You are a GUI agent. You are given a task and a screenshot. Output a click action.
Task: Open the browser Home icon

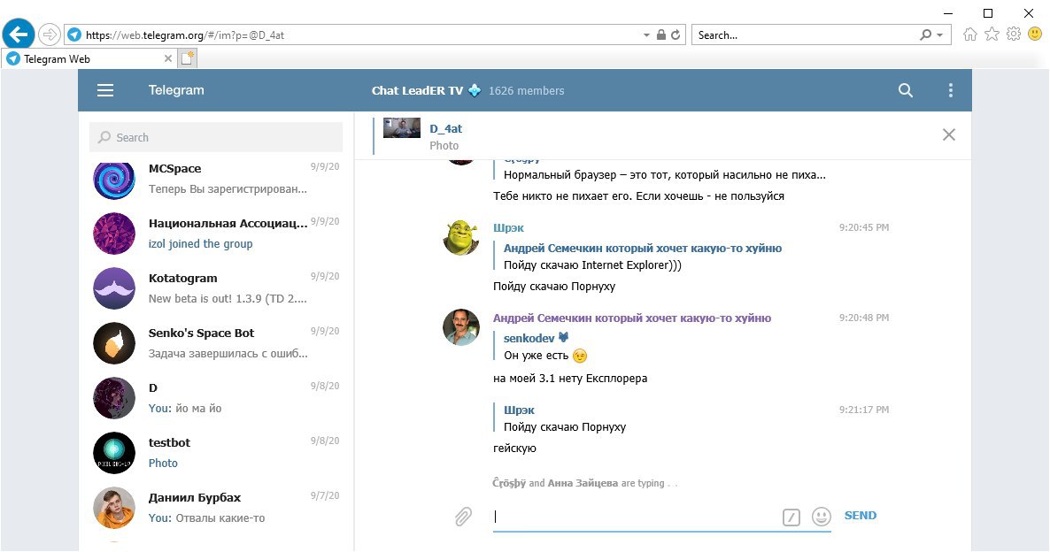pyautogui.click(x=969, y=34)
